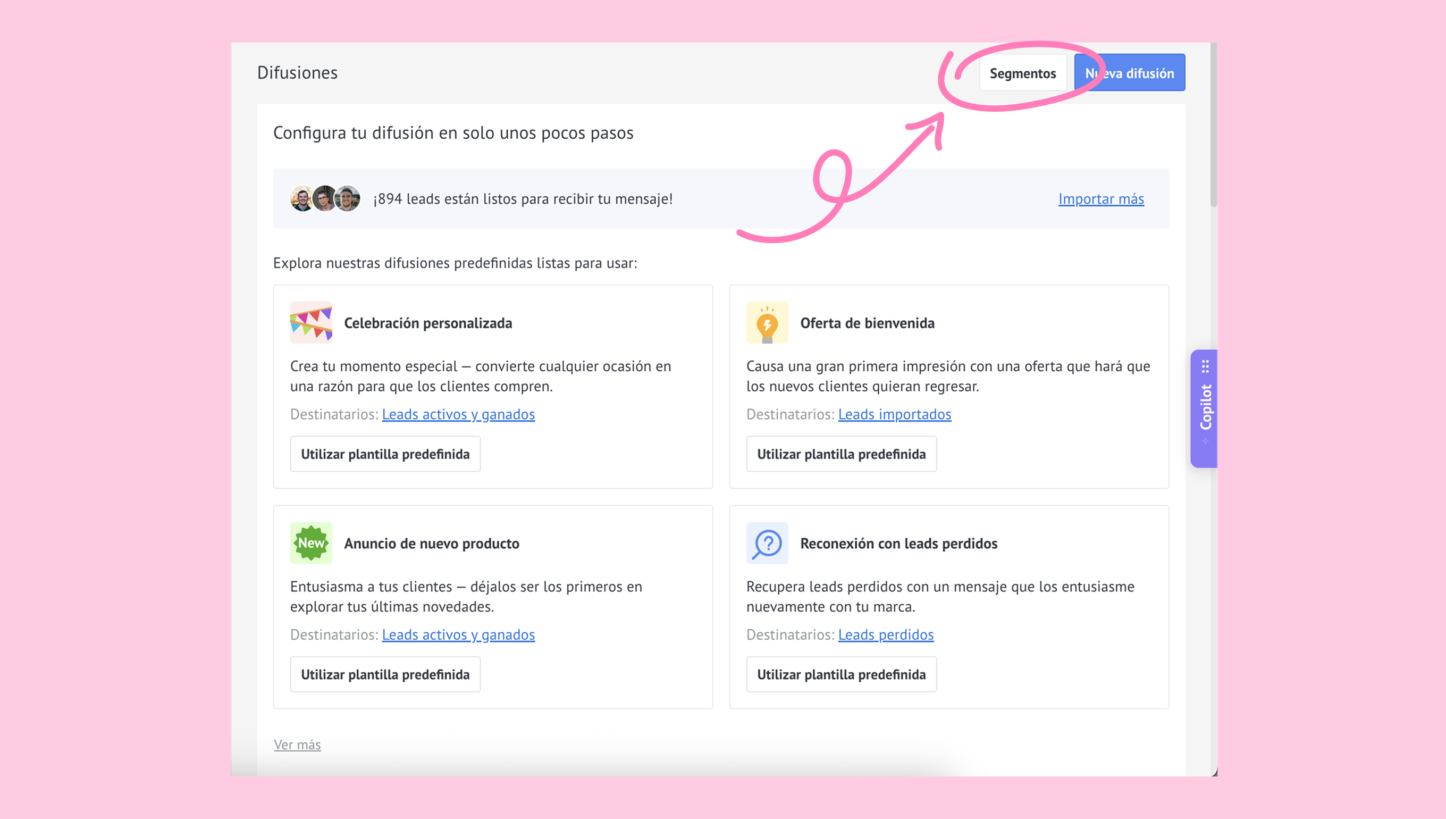Click the vertical scrollbar on right edge

click(1214, 124)
